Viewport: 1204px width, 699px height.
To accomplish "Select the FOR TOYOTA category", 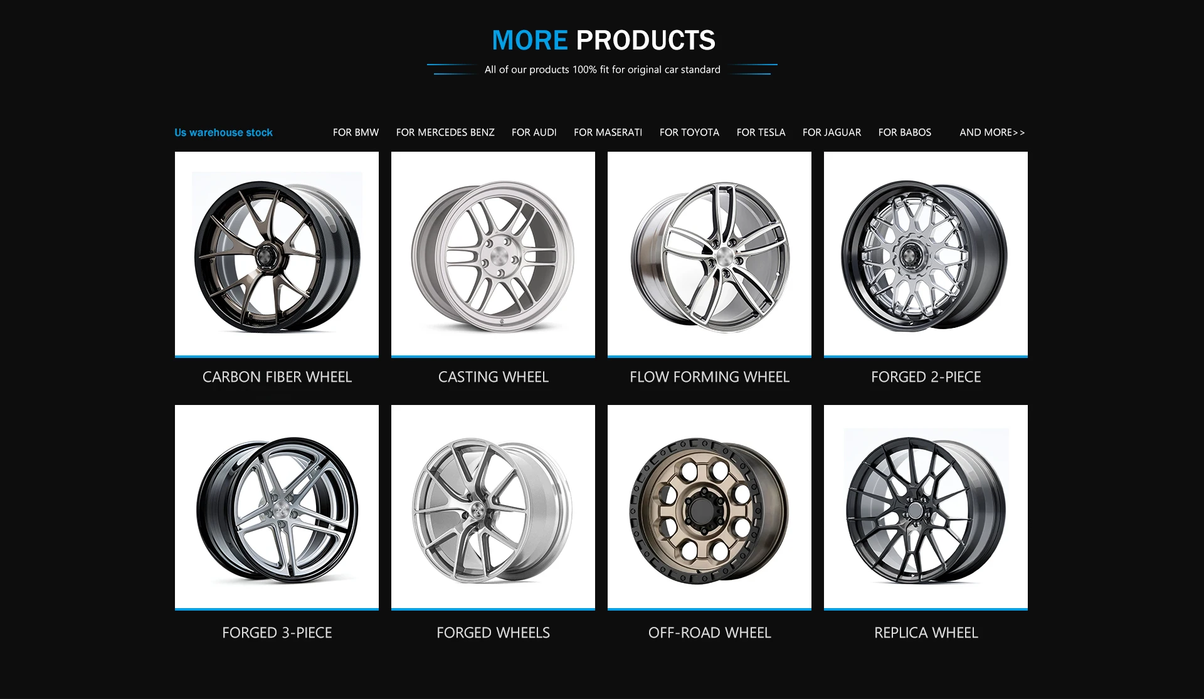I will coord(689,132).
